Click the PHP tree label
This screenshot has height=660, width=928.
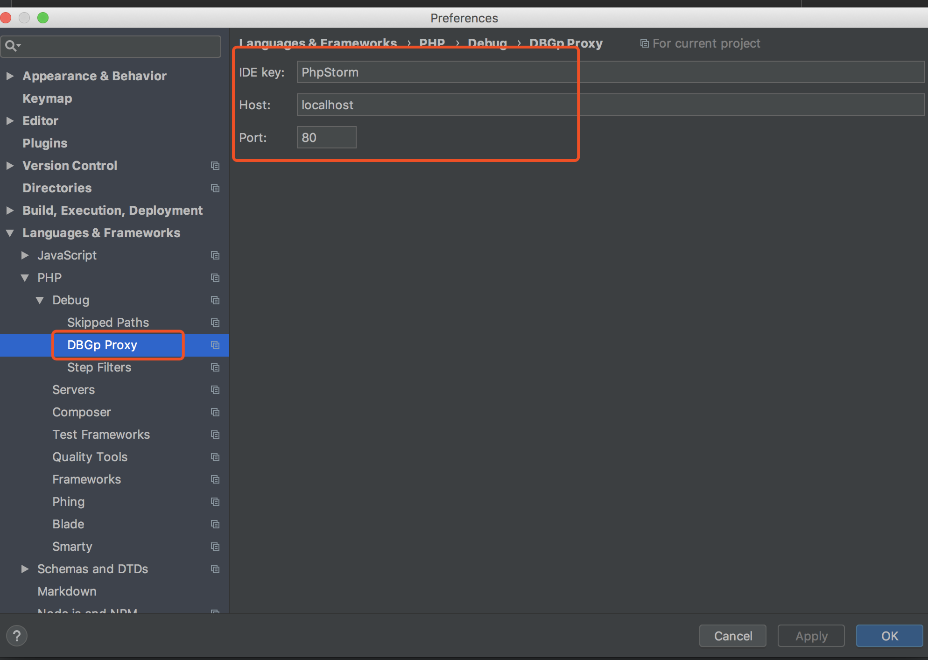click(x=49, y=278)
